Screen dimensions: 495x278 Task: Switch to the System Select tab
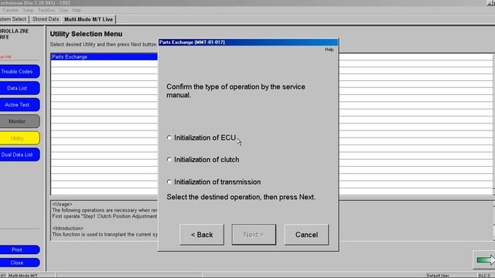click(14, 19)
